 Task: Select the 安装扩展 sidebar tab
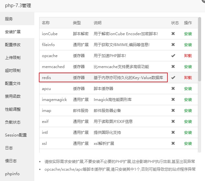click(x=17, y=32)
